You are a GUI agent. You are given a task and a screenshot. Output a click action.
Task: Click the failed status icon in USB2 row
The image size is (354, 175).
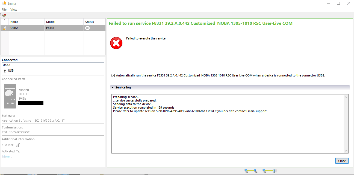click(87, 28)
